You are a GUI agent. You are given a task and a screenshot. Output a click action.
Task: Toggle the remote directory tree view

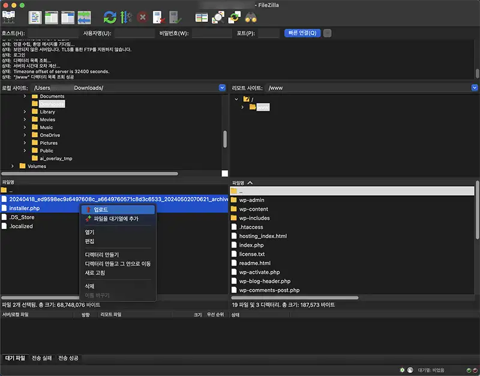click(x=68, y=17)
